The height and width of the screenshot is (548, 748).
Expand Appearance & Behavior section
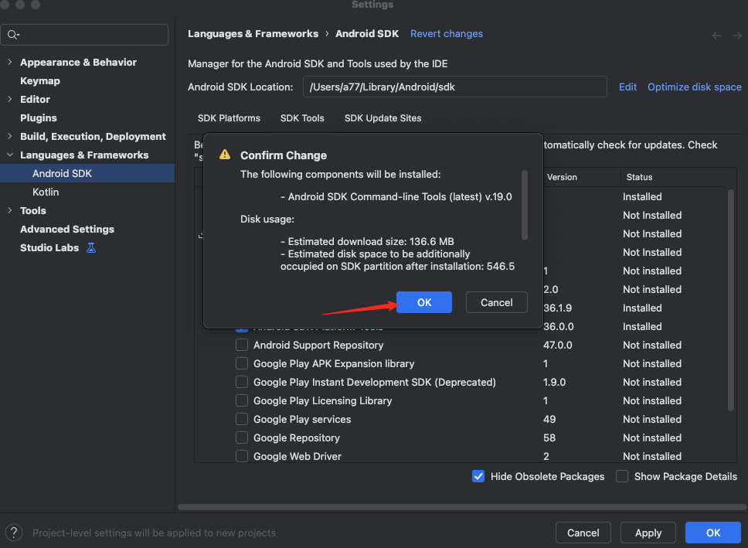[9, 62]
